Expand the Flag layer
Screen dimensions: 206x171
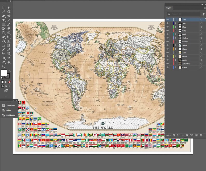point(176,27)
